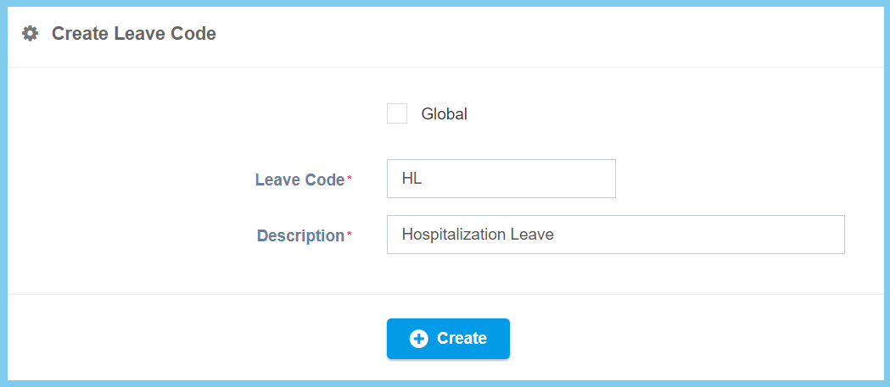This screenshot has width=890, height=387.
Task: Click the red asterisk beside Description
Action: (x=350, y=234)
